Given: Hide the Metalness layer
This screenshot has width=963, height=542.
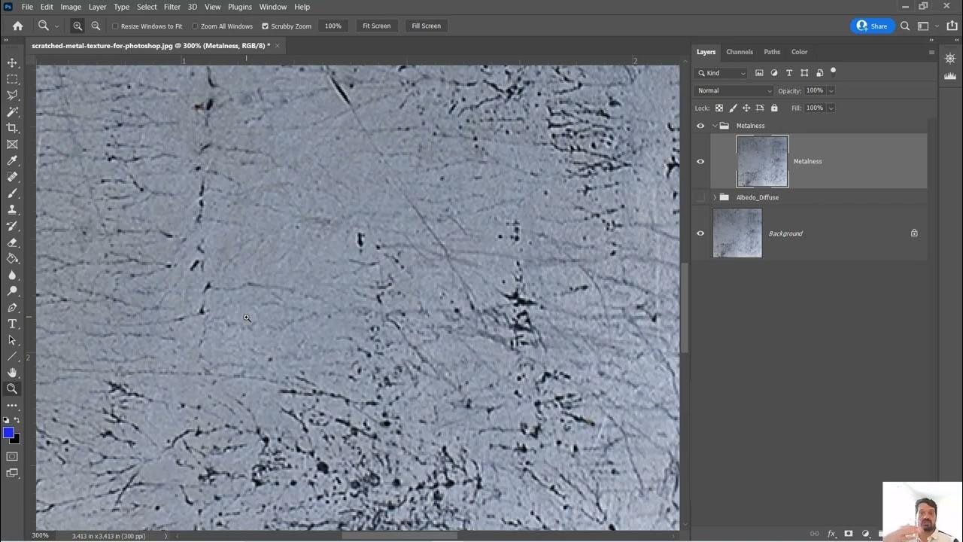Looking at the screenshot, I should pyautogui.click(x=700, y=161).
